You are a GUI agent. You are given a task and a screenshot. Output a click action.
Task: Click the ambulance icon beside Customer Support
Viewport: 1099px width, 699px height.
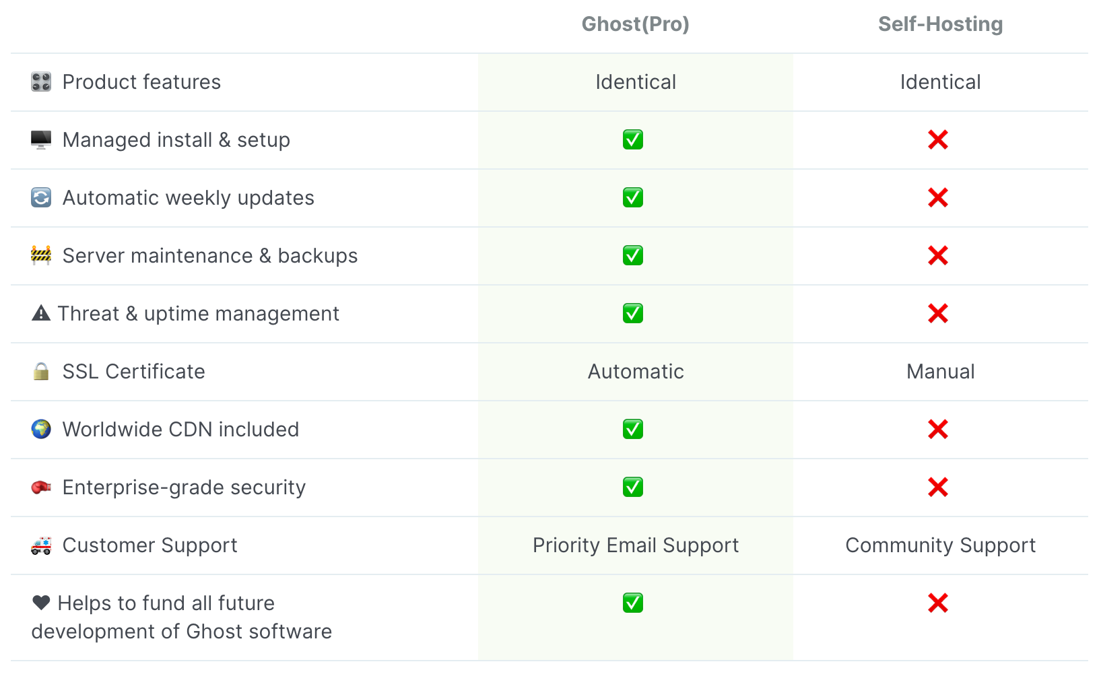tap(41, 545)
